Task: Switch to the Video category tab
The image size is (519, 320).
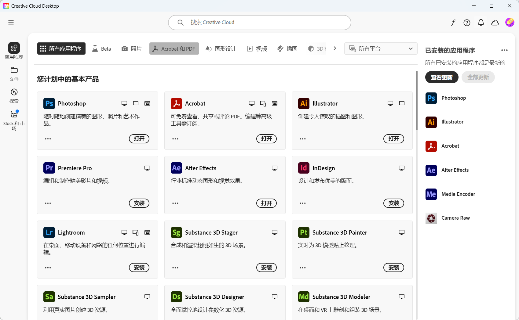Action: point(257,49)
